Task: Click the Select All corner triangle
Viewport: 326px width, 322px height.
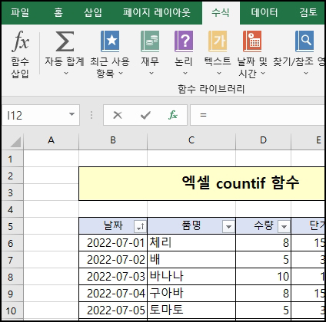Action: click(x=15, y=142)
